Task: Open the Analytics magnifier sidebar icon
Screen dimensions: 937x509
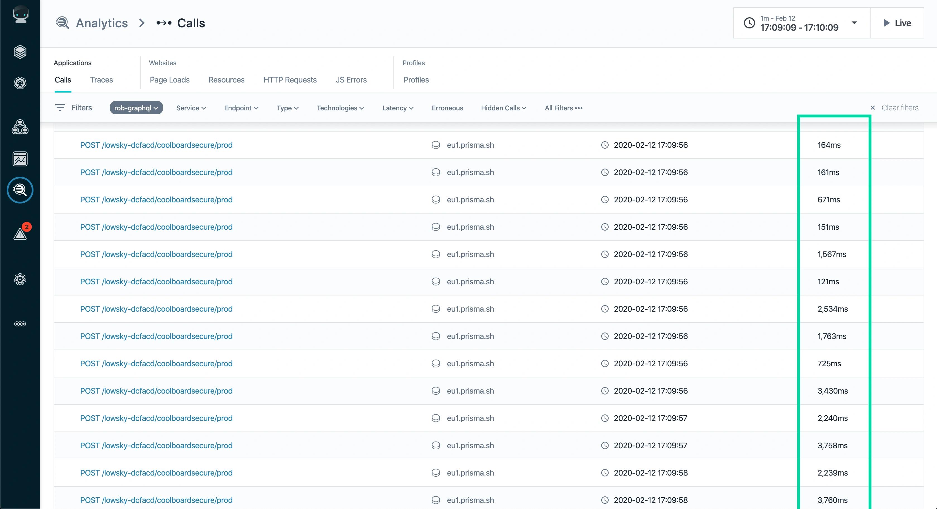Action: 20,190
